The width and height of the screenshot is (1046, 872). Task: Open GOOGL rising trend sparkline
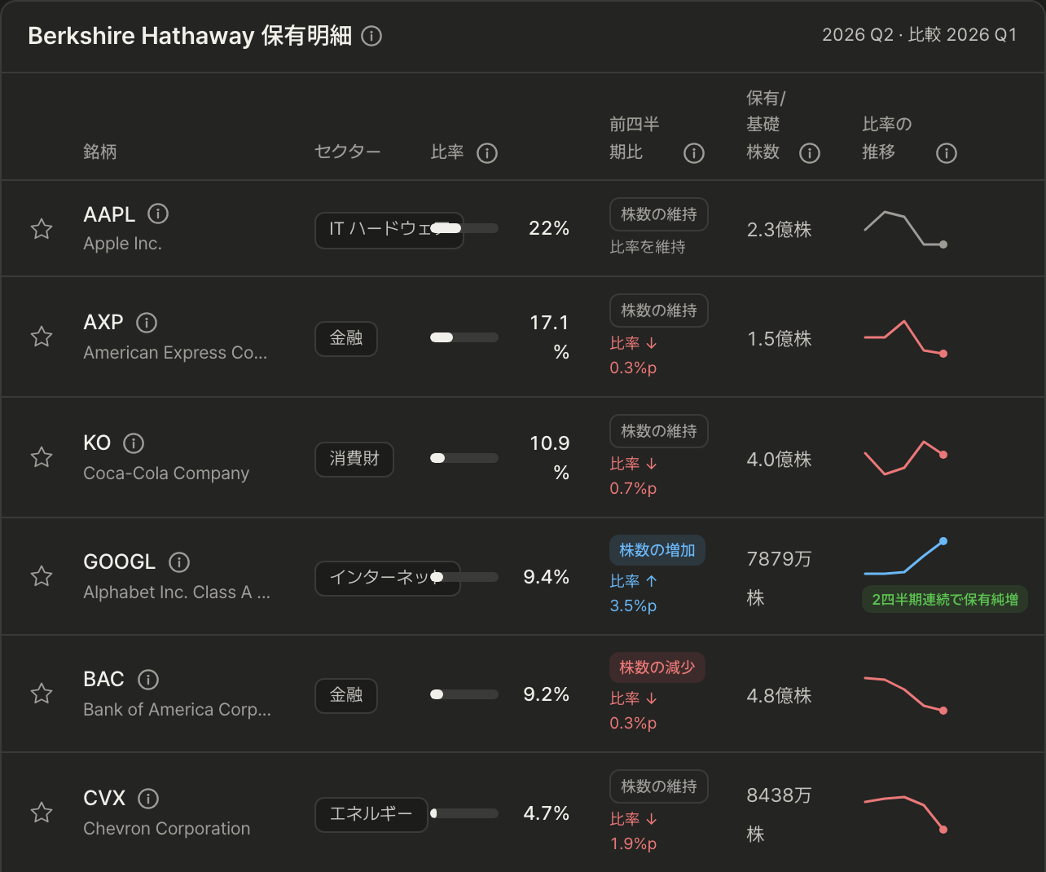(905, 557)
